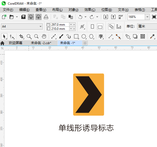Click the cloud download icon
The width and height of the screenshot is (157, 147).
pyautogui.click(x=31, y=17)
